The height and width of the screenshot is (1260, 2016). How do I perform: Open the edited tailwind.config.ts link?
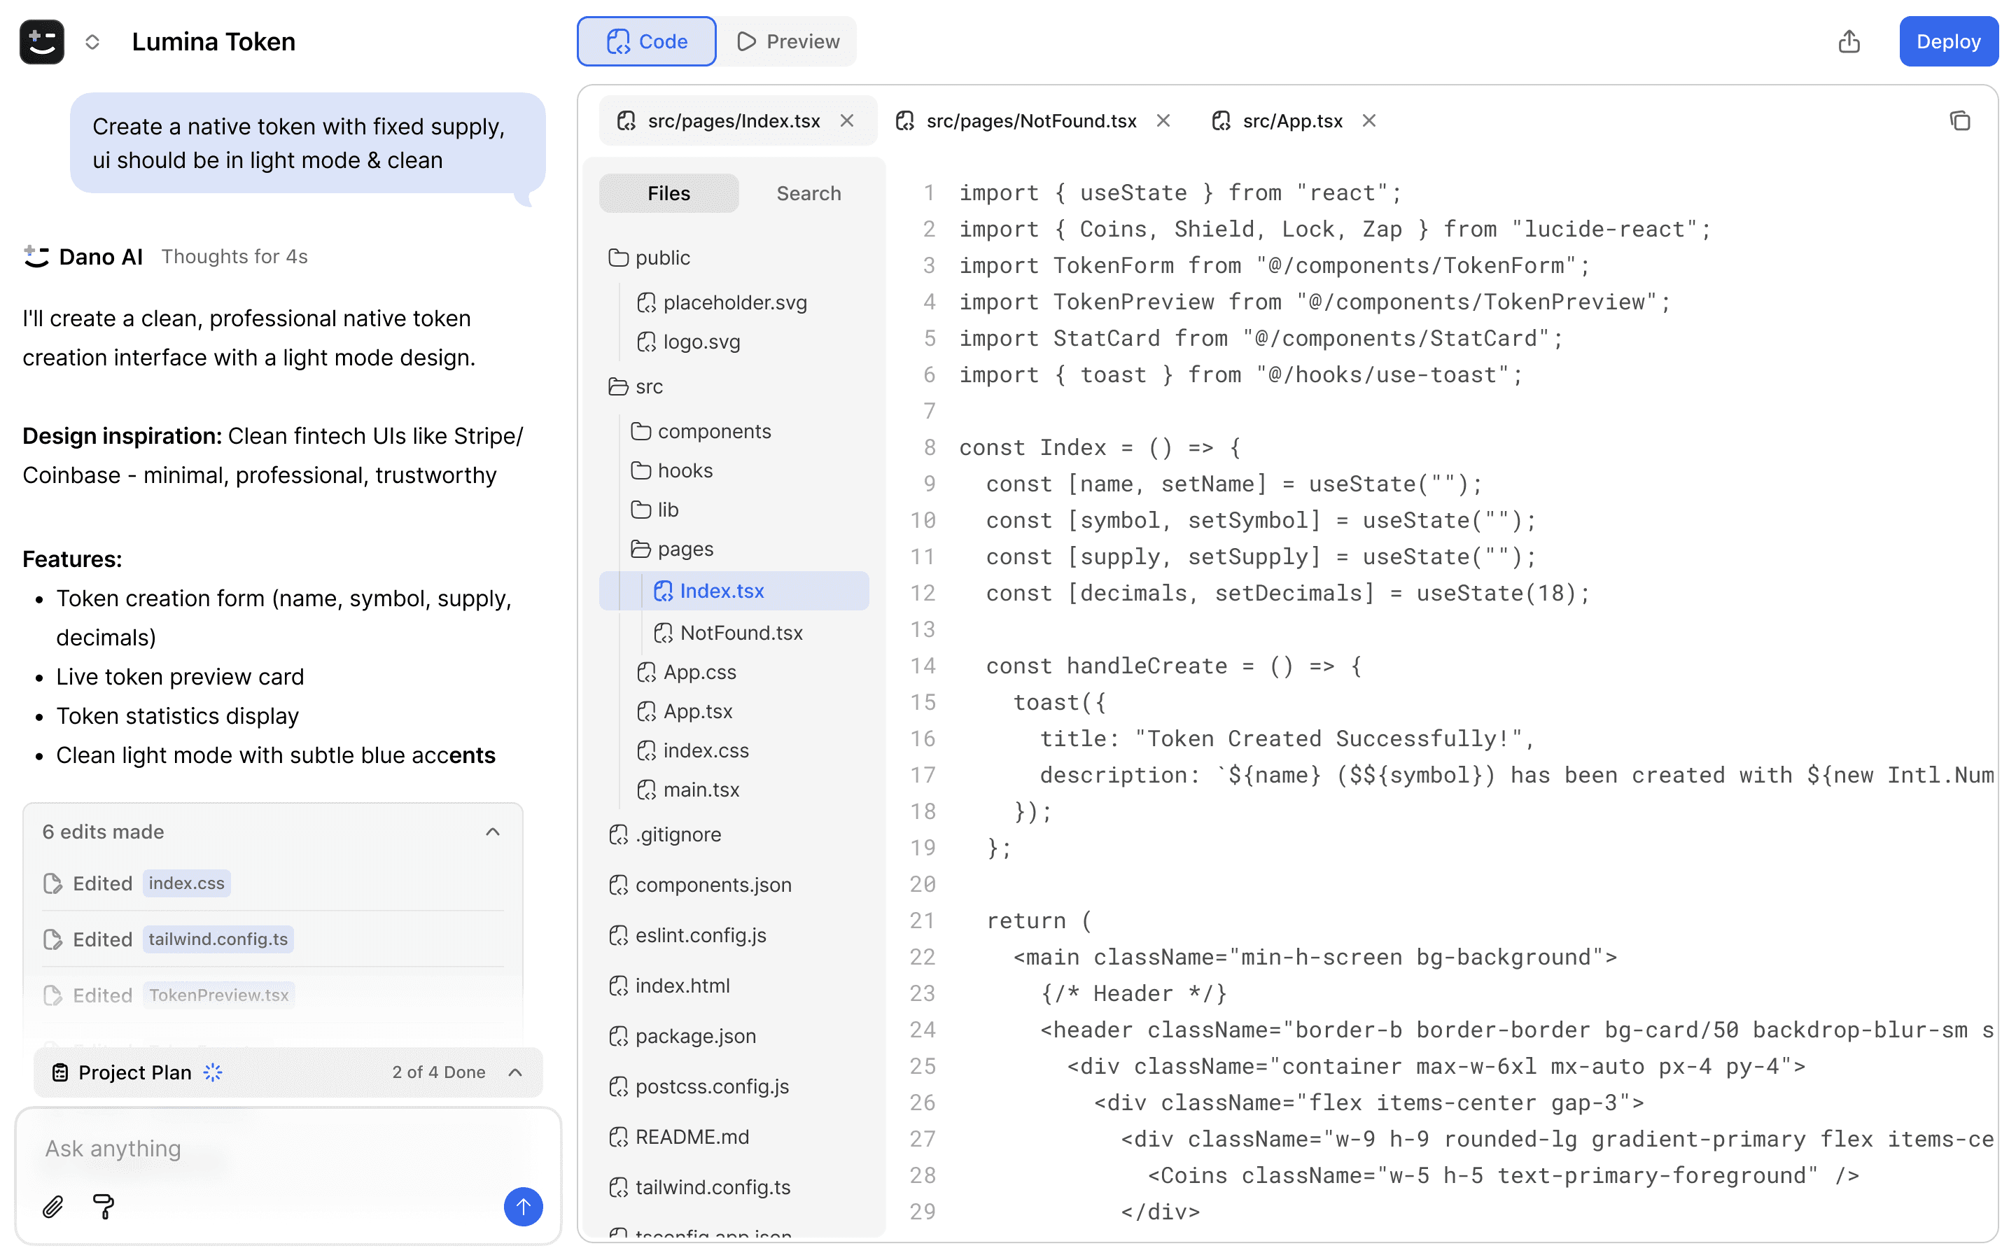[218, 939]
